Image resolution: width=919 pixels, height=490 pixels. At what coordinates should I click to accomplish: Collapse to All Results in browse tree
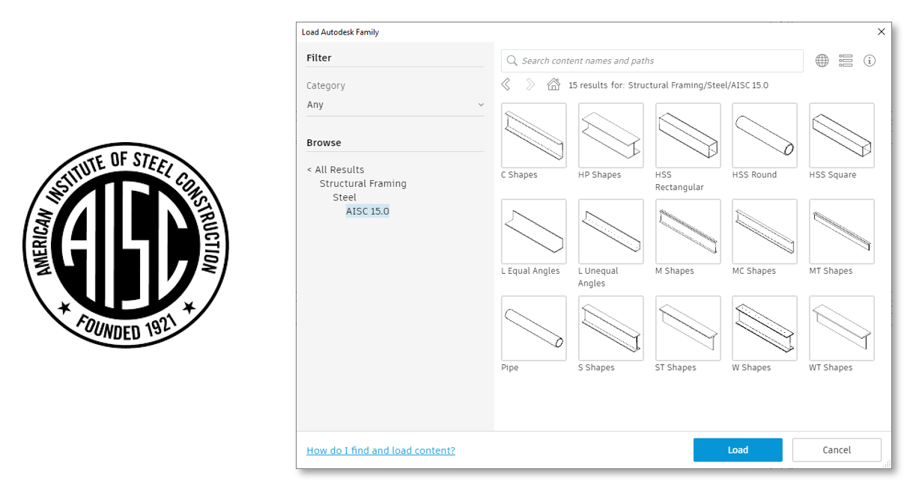pos(336,170)
